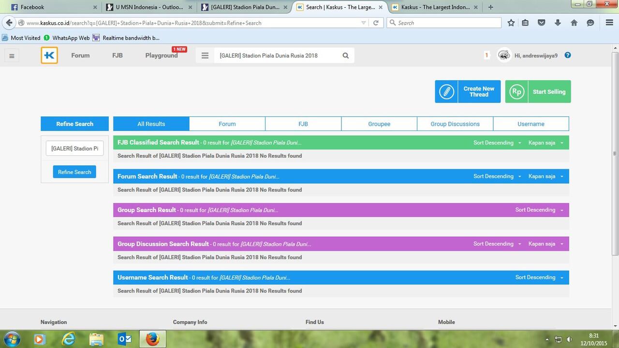
Task: Open the help question mark icon
Action: (568, 55)
